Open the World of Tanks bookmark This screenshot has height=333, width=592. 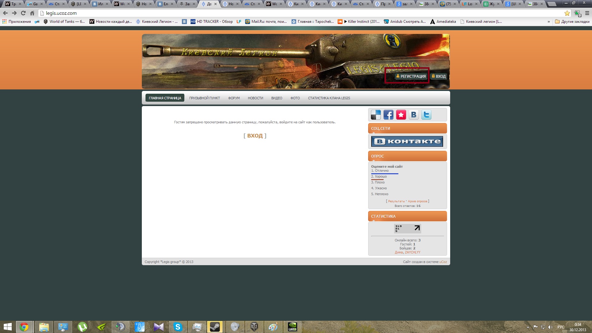[x=64, y=22]
